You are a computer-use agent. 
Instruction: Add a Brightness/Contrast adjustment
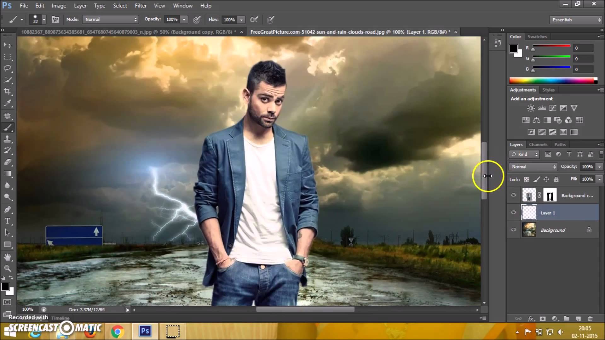pyautogui.click(x=531, y=108)
